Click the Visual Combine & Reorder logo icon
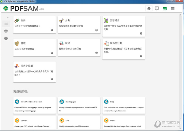 tap(17, 102)
